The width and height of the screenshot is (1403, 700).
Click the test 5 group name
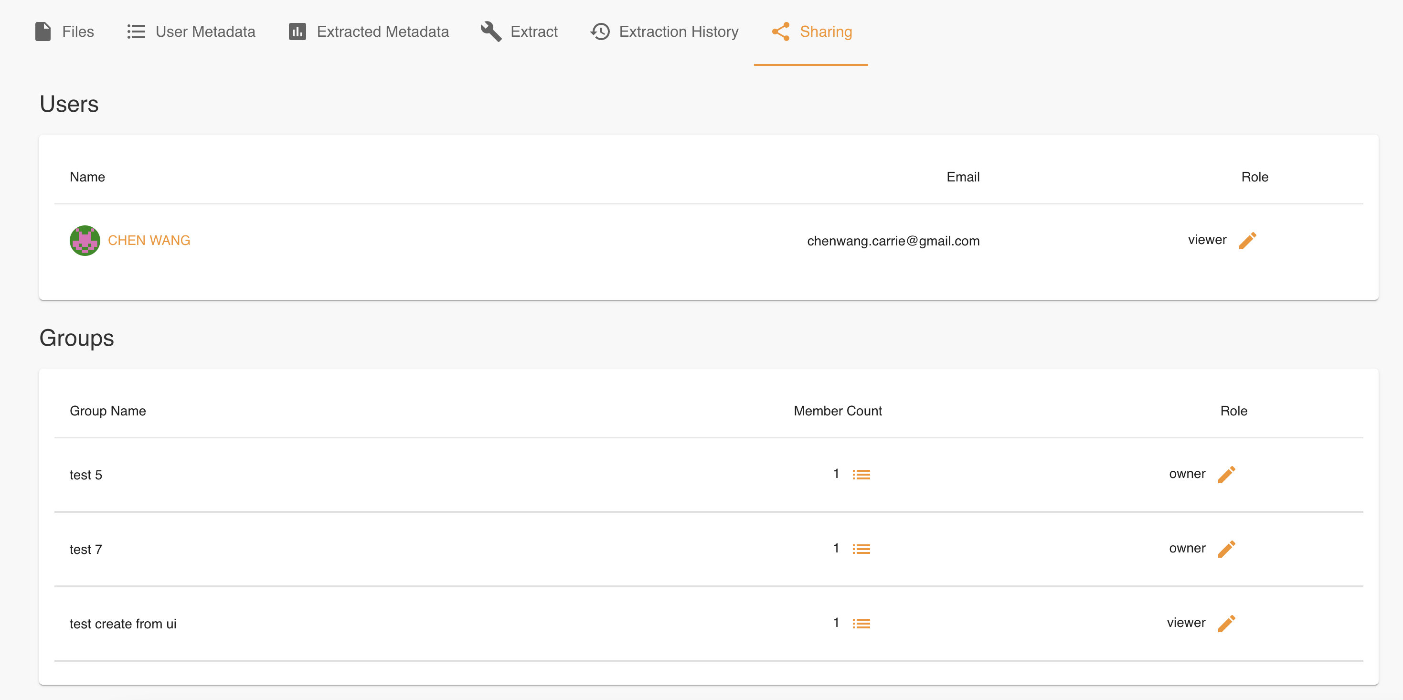tap(85, 475)
